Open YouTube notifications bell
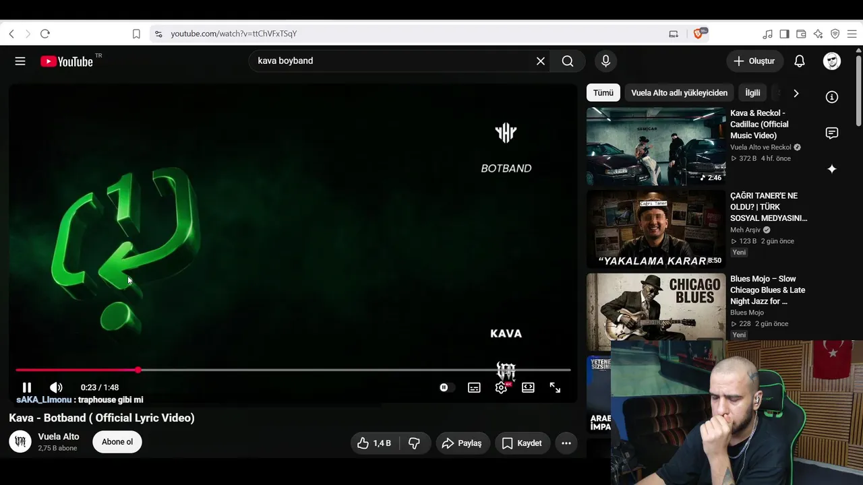The height and width of the screenshot is (485, 863). (800, 61)
